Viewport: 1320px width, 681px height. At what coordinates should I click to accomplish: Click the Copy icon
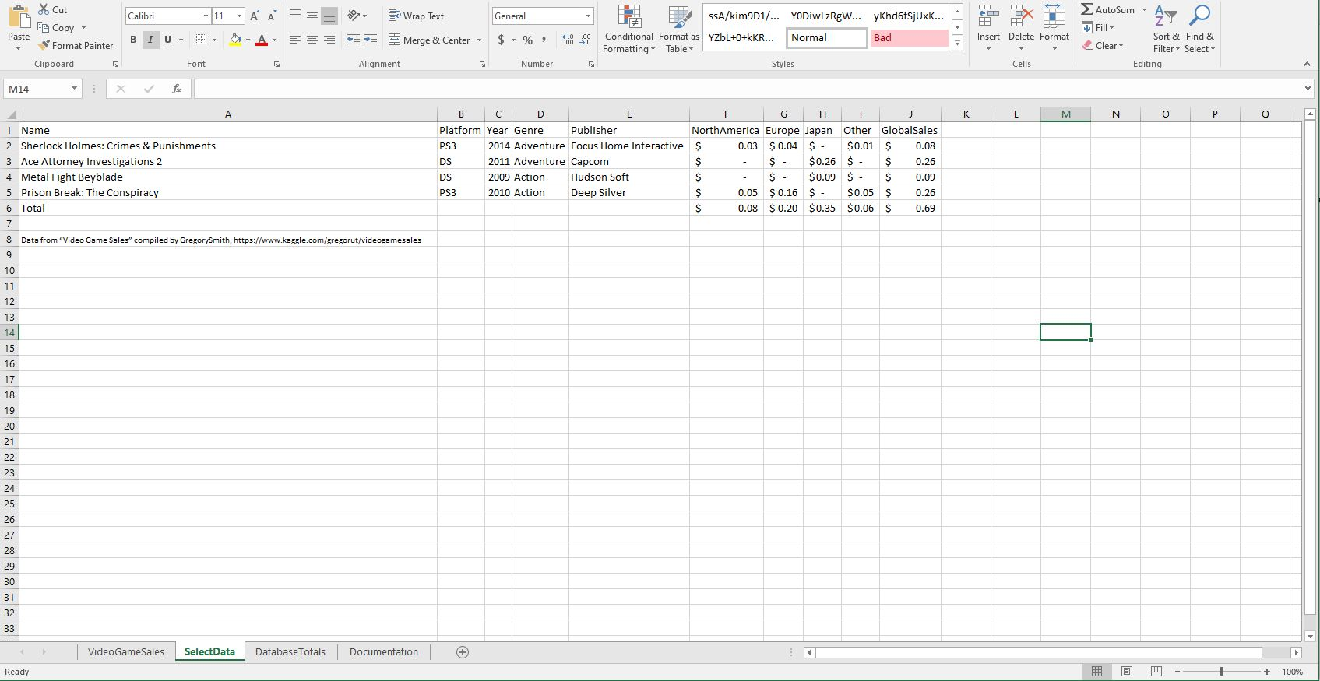tap(44, 27)
